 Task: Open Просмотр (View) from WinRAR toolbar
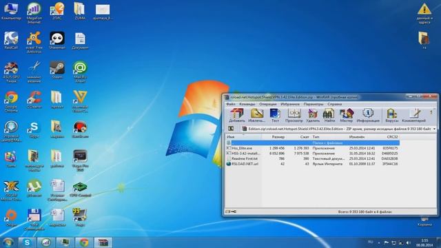[x=294, y=115]
